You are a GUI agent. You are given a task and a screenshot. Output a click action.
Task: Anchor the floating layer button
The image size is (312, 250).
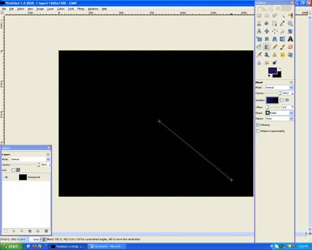(x=38, y=231)
